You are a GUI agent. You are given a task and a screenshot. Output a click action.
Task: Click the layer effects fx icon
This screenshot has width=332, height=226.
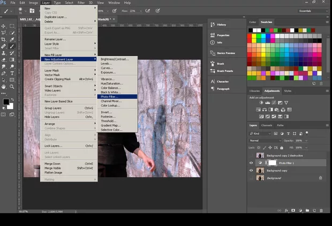click(x=286, y=211)
